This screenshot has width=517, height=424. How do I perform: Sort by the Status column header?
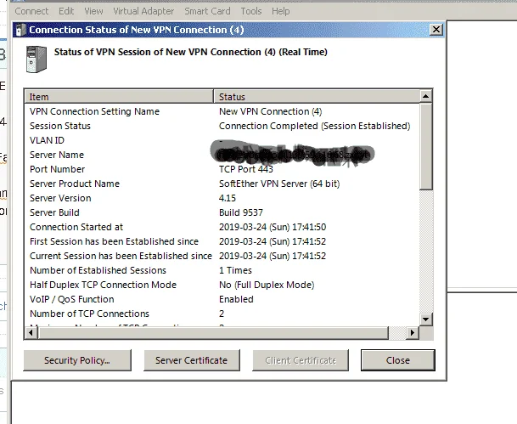[317, 97]
